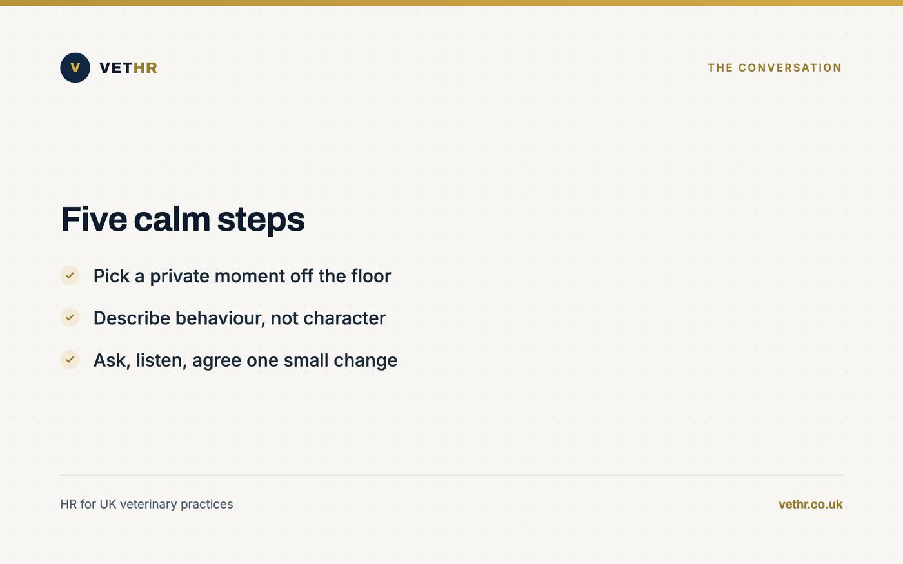
Task: Click the navy 'VET' letters in the logo
Action: pos(116,68)
